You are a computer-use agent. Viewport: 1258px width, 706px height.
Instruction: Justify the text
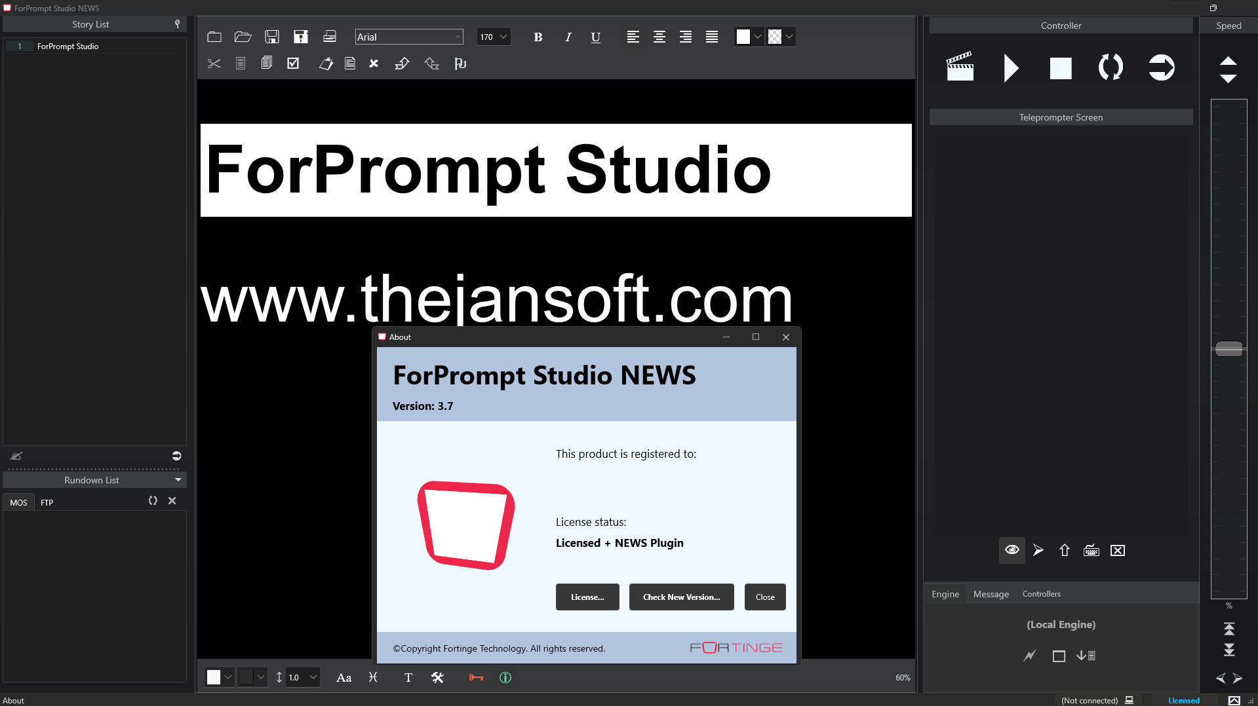712,37
